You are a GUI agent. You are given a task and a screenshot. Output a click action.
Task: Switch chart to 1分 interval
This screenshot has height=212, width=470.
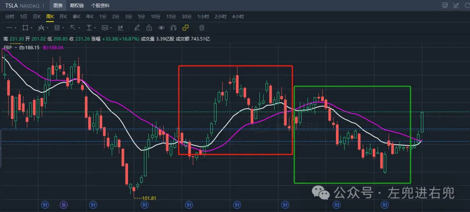(x=103, y=17)
